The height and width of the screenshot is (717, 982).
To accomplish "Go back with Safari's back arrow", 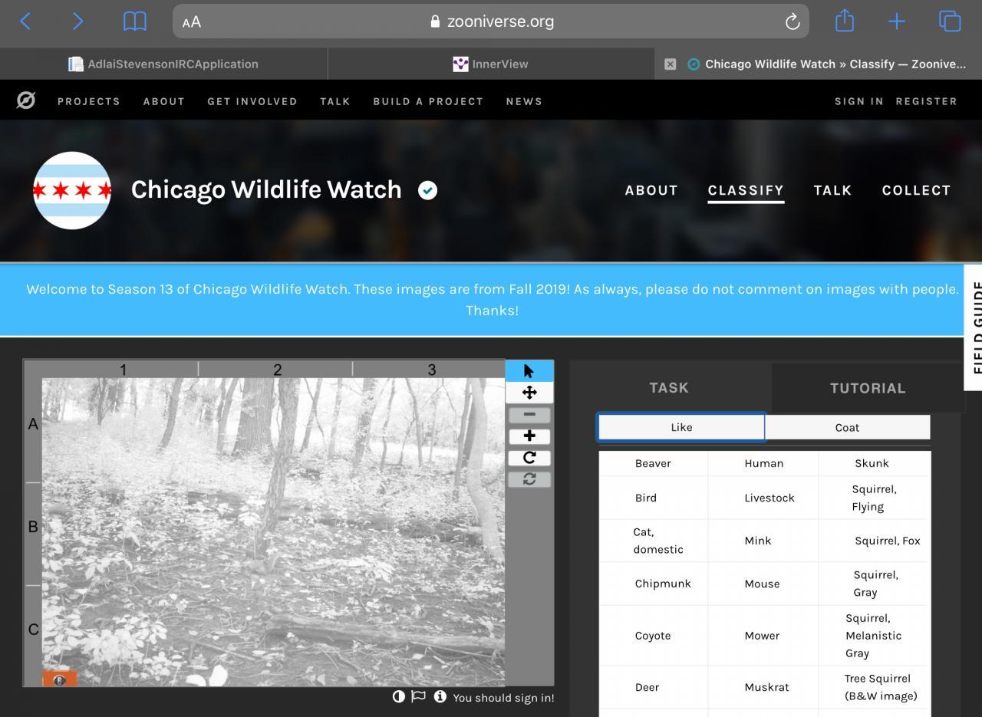I will 25,21.
